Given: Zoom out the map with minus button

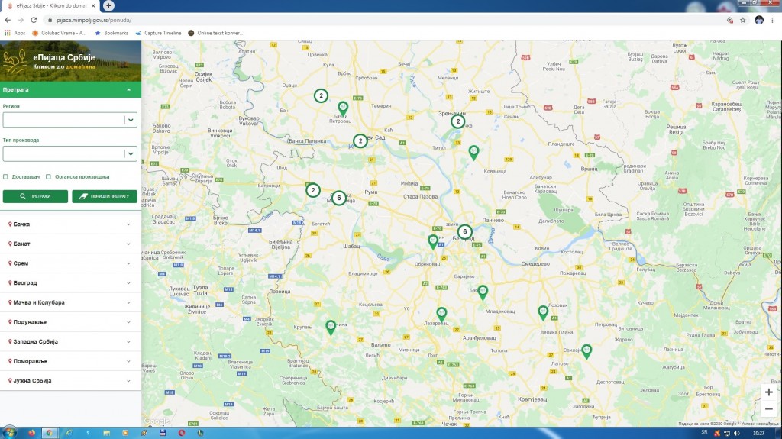Looking at the screenshot, I should 768,409.
